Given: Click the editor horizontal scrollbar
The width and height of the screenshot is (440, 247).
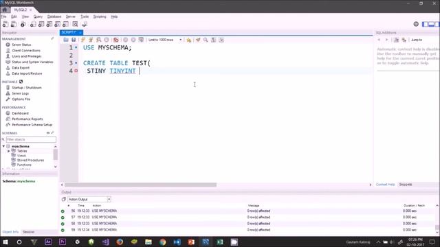Looking at the screenshot, I should point(140,185).
